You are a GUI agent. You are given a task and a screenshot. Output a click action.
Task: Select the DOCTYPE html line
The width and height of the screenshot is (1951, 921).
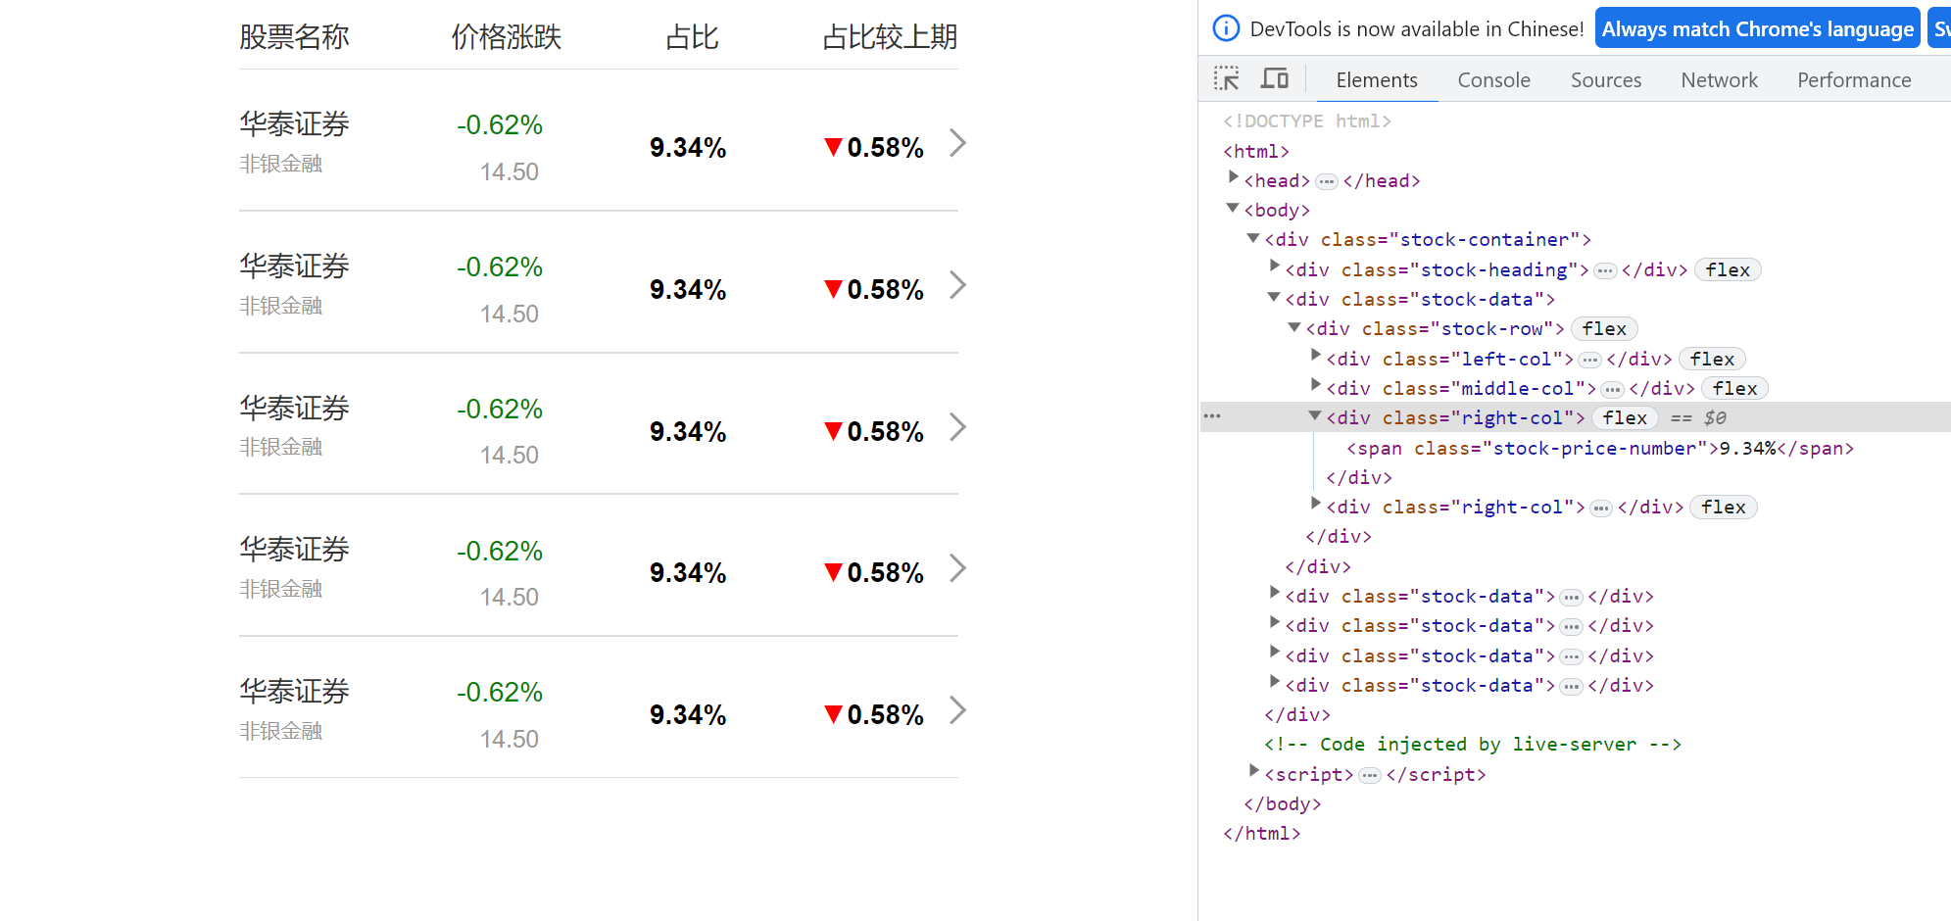pos(1307,121)
